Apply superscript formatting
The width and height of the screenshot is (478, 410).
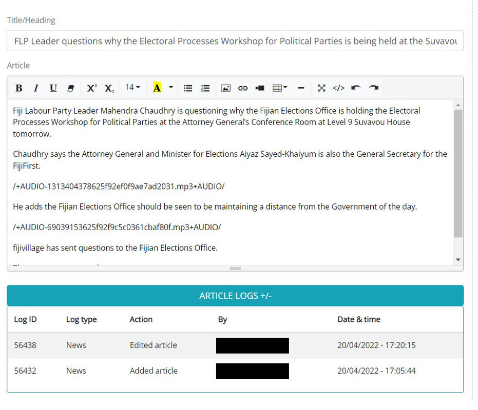pos(91,88)
